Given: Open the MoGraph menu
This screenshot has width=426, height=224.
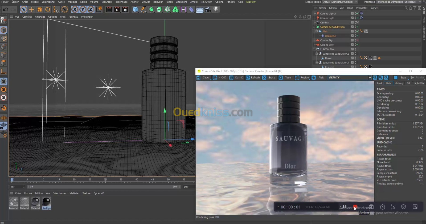Looking at the screenshot, I should click(x=106, y=2).
